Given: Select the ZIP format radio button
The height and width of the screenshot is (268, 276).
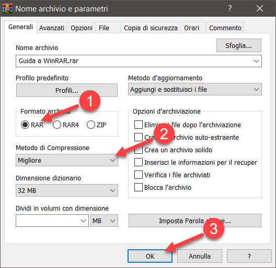Looking at the screenshot, I should click(x=91, y=125).
